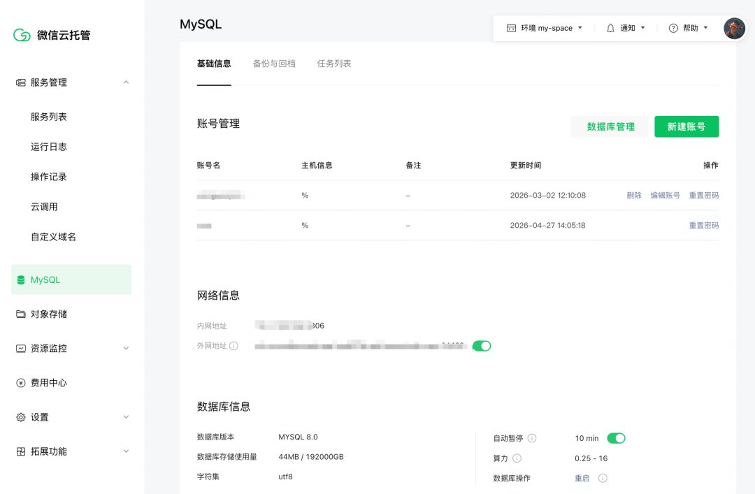Open 自定义域名 in the sidebar

(53, 237)
